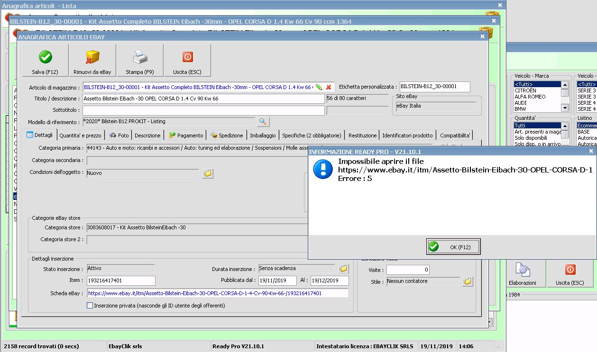597x352 pixels.
Task: Select Art. presenti a magazzino in Quantita' list
Action: pyautogui.click(x=538, y=132)
